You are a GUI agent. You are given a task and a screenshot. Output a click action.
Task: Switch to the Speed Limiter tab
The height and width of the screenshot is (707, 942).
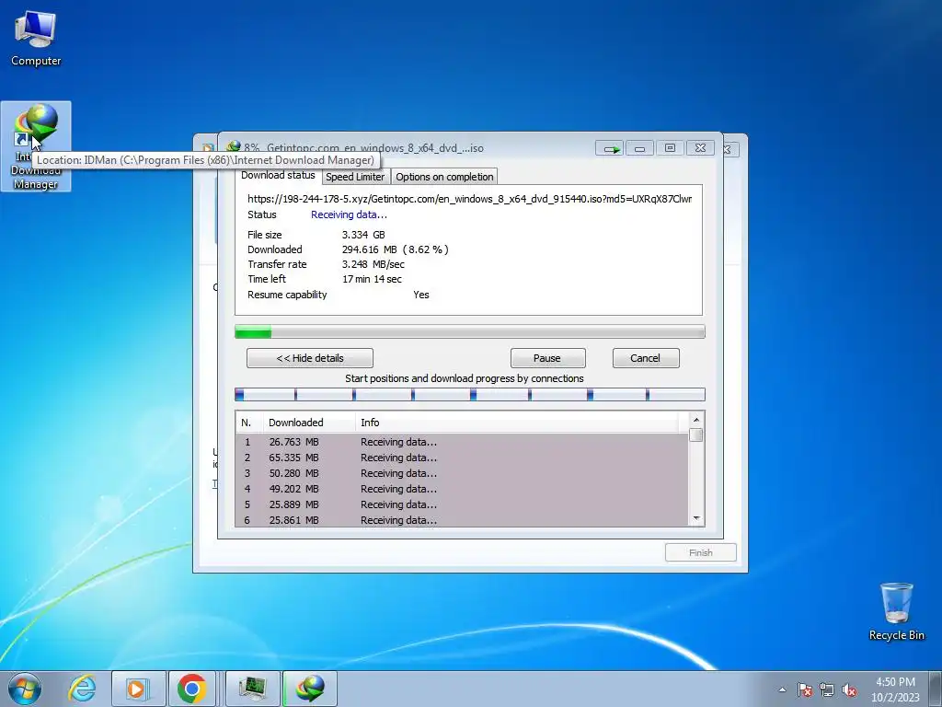pyautogui.click(x=355, y=177)
